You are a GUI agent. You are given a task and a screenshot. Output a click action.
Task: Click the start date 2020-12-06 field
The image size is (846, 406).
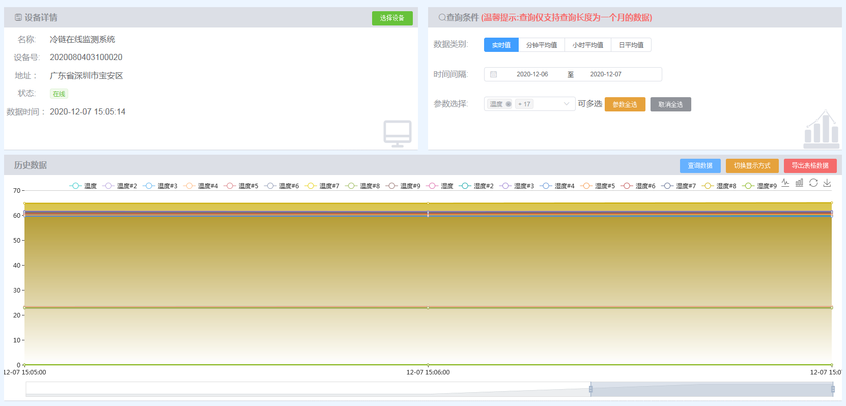tap(532, 74)
